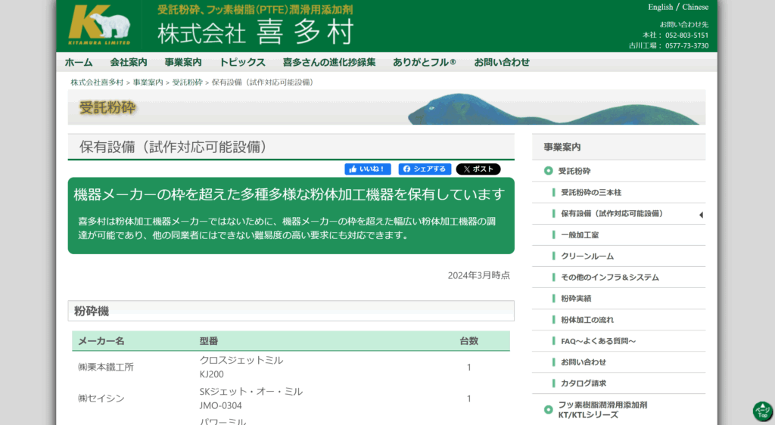This screenshot has height=425, width=775.
Task: Click the Kitamura polar bear logo
Action: point(99,25)
